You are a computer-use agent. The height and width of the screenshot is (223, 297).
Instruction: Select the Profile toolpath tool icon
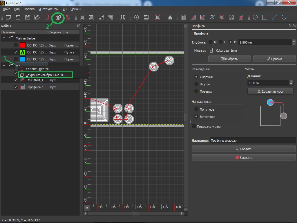click(184, 17)
